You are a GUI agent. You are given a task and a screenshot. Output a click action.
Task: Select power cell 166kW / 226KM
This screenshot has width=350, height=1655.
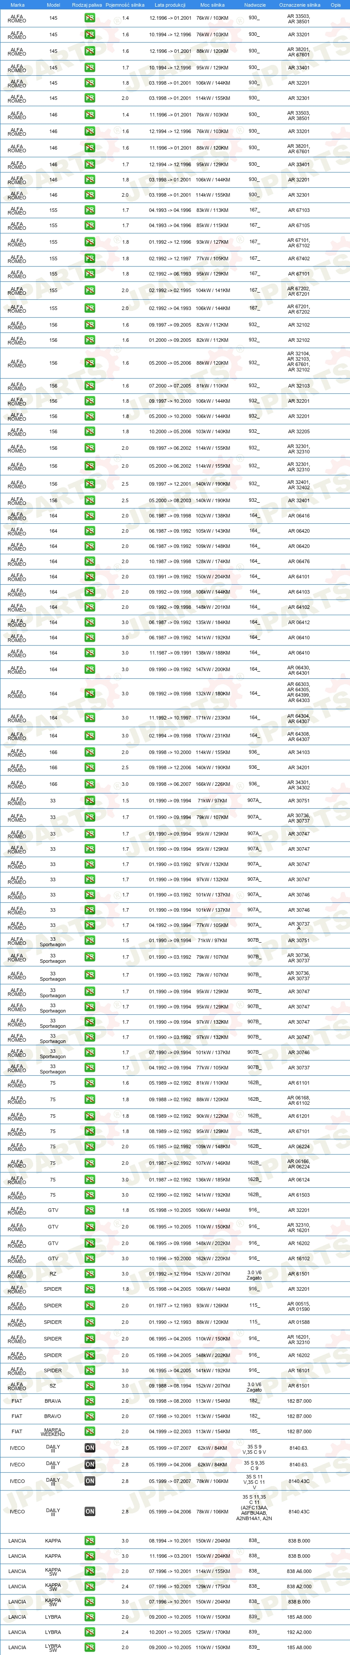(x=213, y=784)
